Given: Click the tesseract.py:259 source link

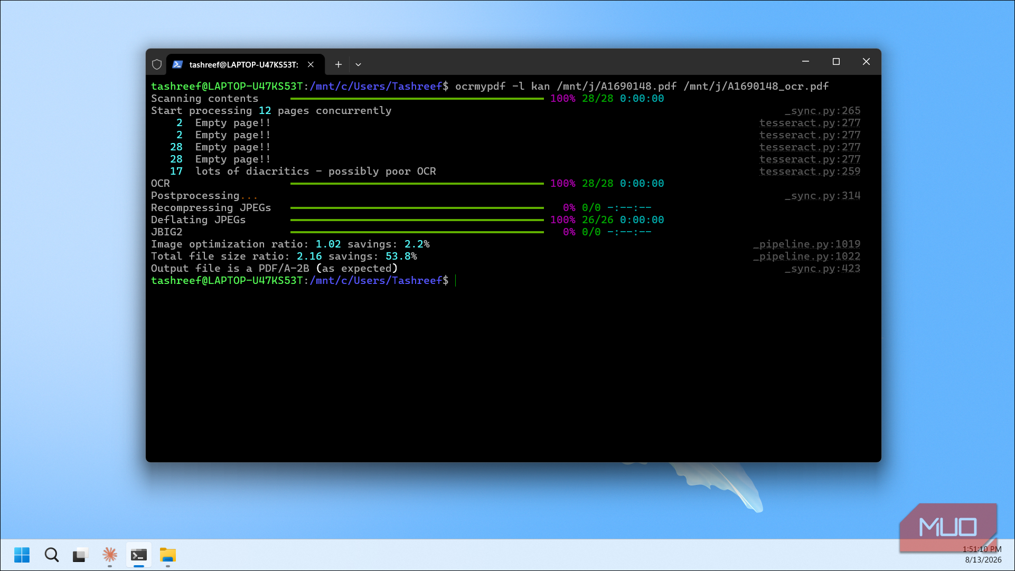Looking at the screenshot, I should 810,172.
